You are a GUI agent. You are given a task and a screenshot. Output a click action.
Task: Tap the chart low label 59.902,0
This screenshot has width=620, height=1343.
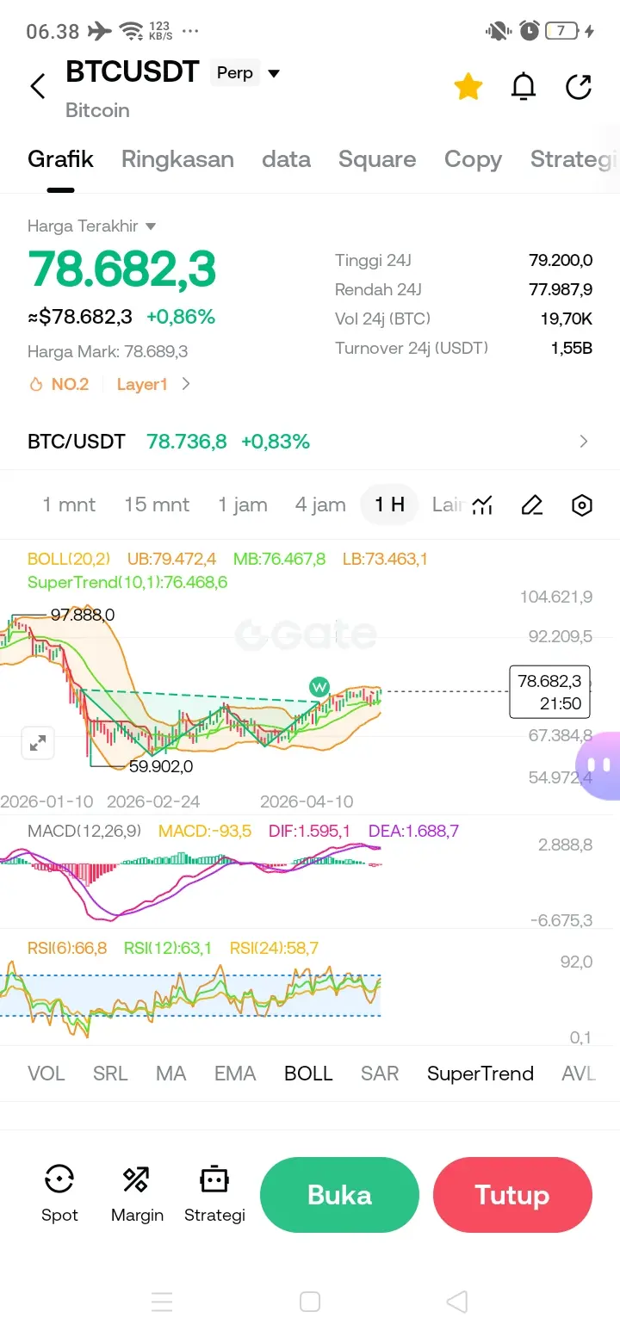coord(161,765)
